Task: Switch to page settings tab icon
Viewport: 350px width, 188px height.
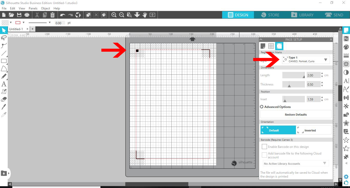Action: [x=263, y=46]
